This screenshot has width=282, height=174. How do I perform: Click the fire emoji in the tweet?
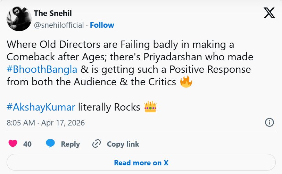coord(186,82)
